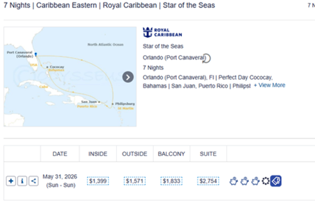Select the $1,399 Inside price
Image resolution: width=315 pixels, height=202 pixels.
click(x=98, y=181)
